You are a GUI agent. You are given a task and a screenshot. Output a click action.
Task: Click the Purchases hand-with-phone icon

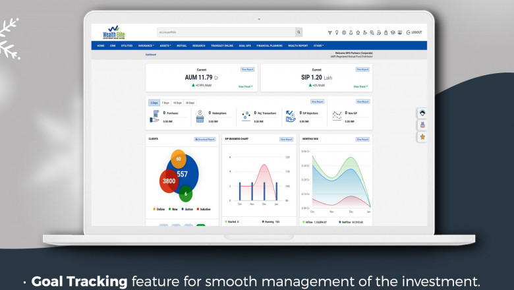tap(154, 117)
